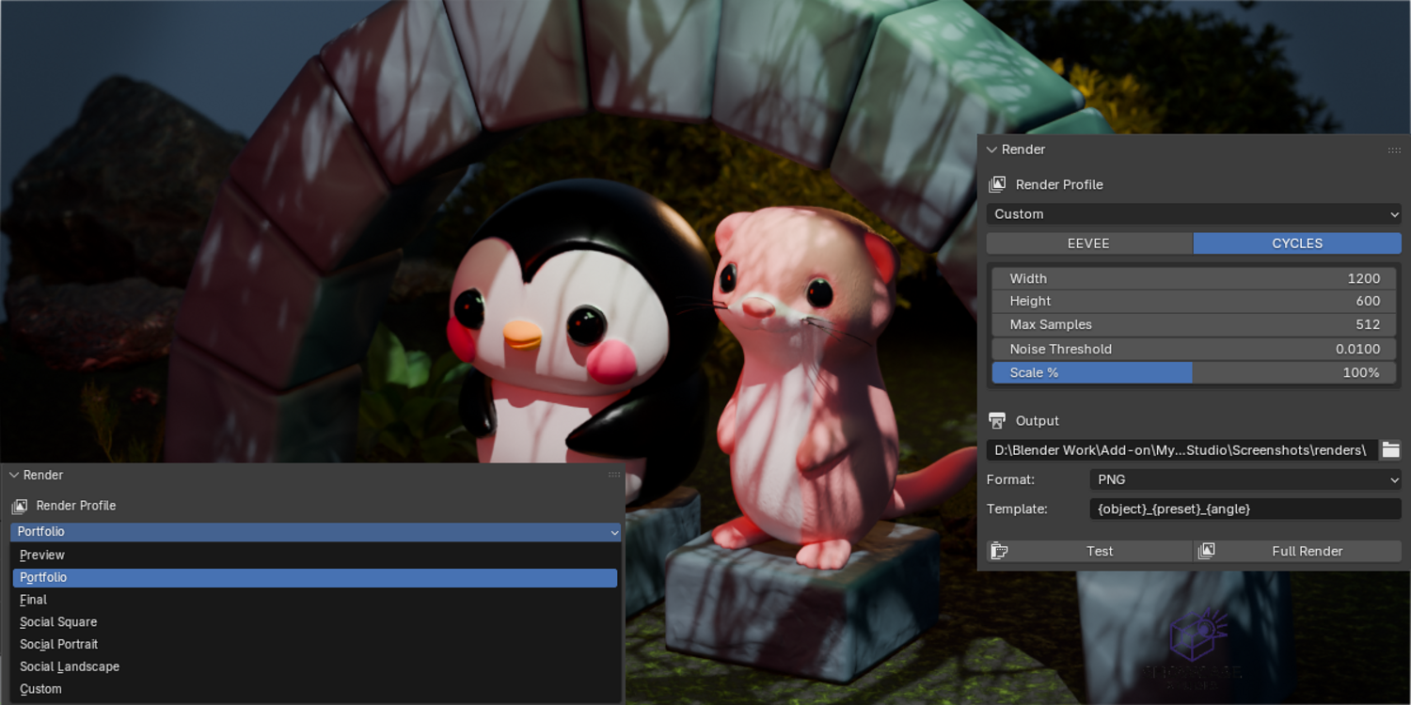Choose the Preview render profile
Viewport: 1411px width, 705px height.
coord(315,555)
